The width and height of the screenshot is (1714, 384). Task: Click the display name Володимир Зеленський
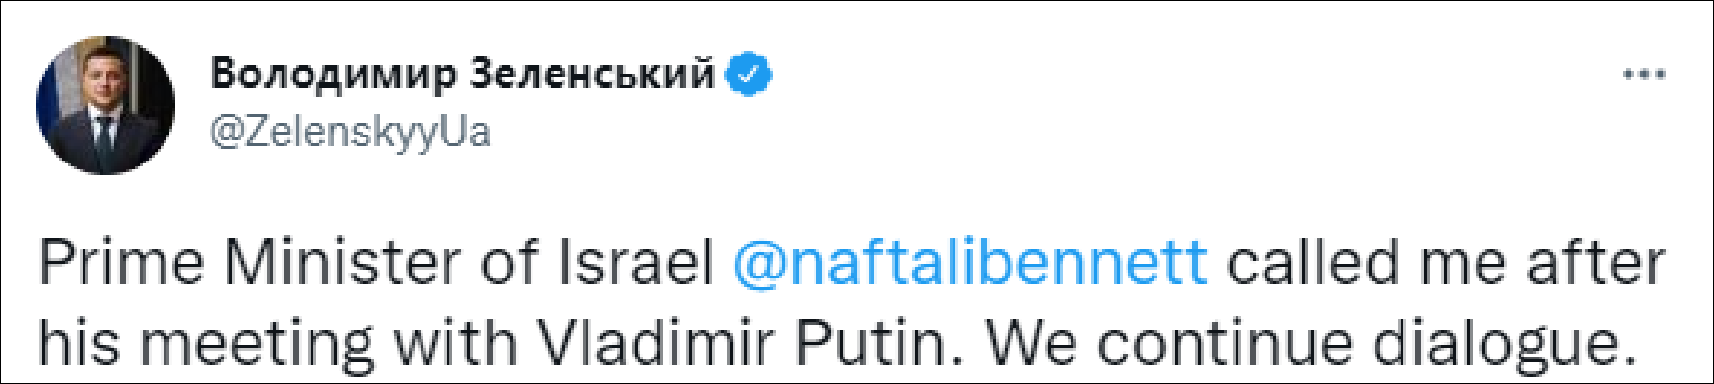[463, 74]
